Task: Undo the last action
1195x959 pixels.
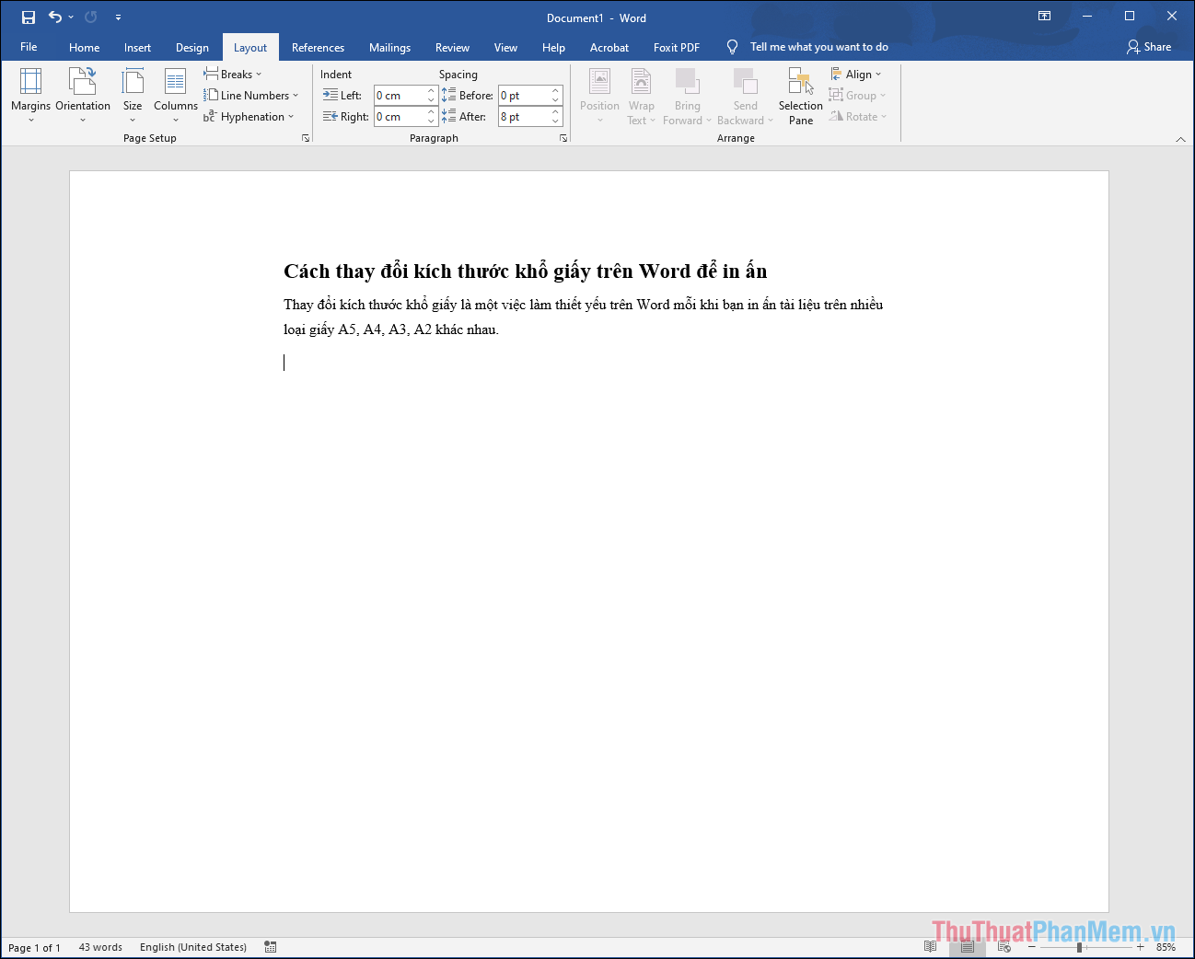Action: 55,17
